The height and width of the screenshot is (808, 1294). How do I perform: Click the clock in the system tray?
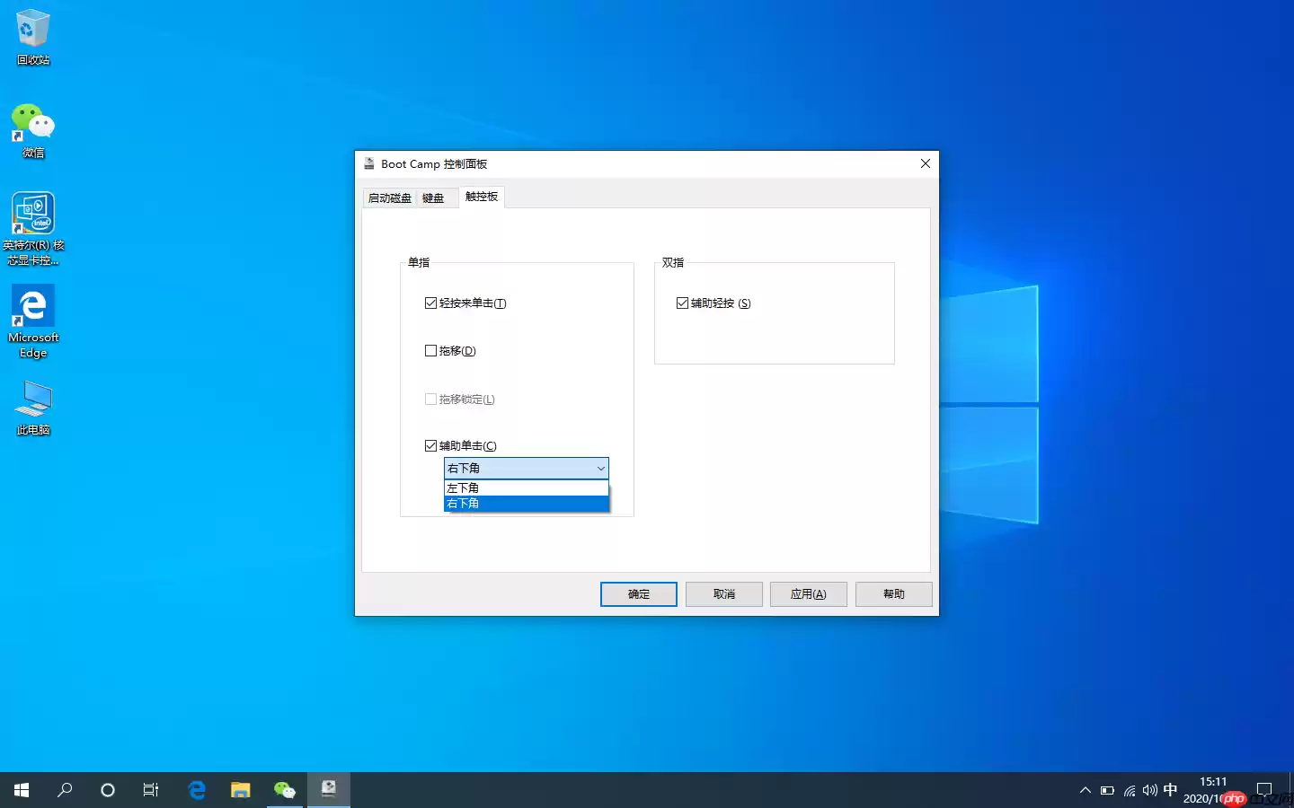tap(1212, 789)
